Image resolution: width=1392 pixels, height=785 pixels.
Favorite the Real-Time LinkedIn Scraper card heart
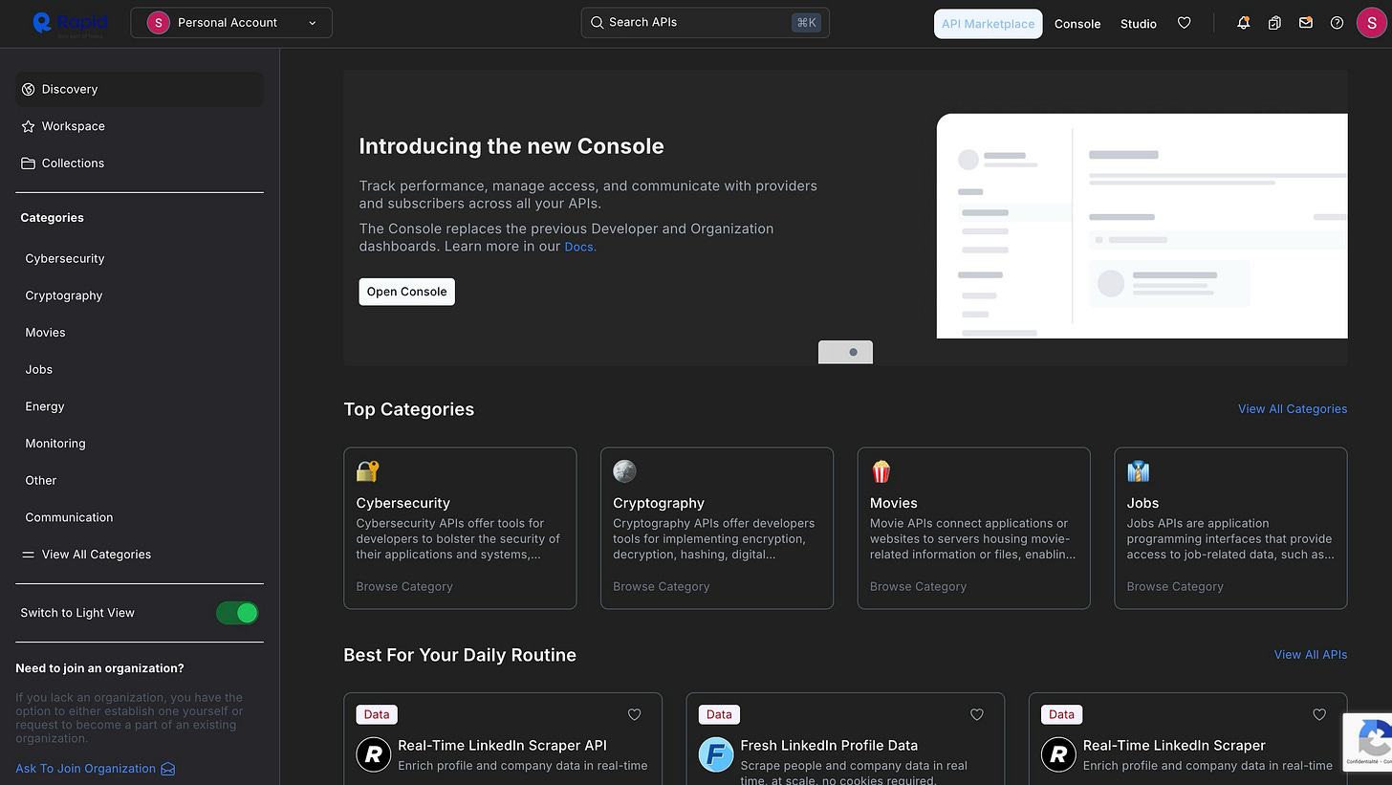pyautogui.click(x=1319, y=714)
